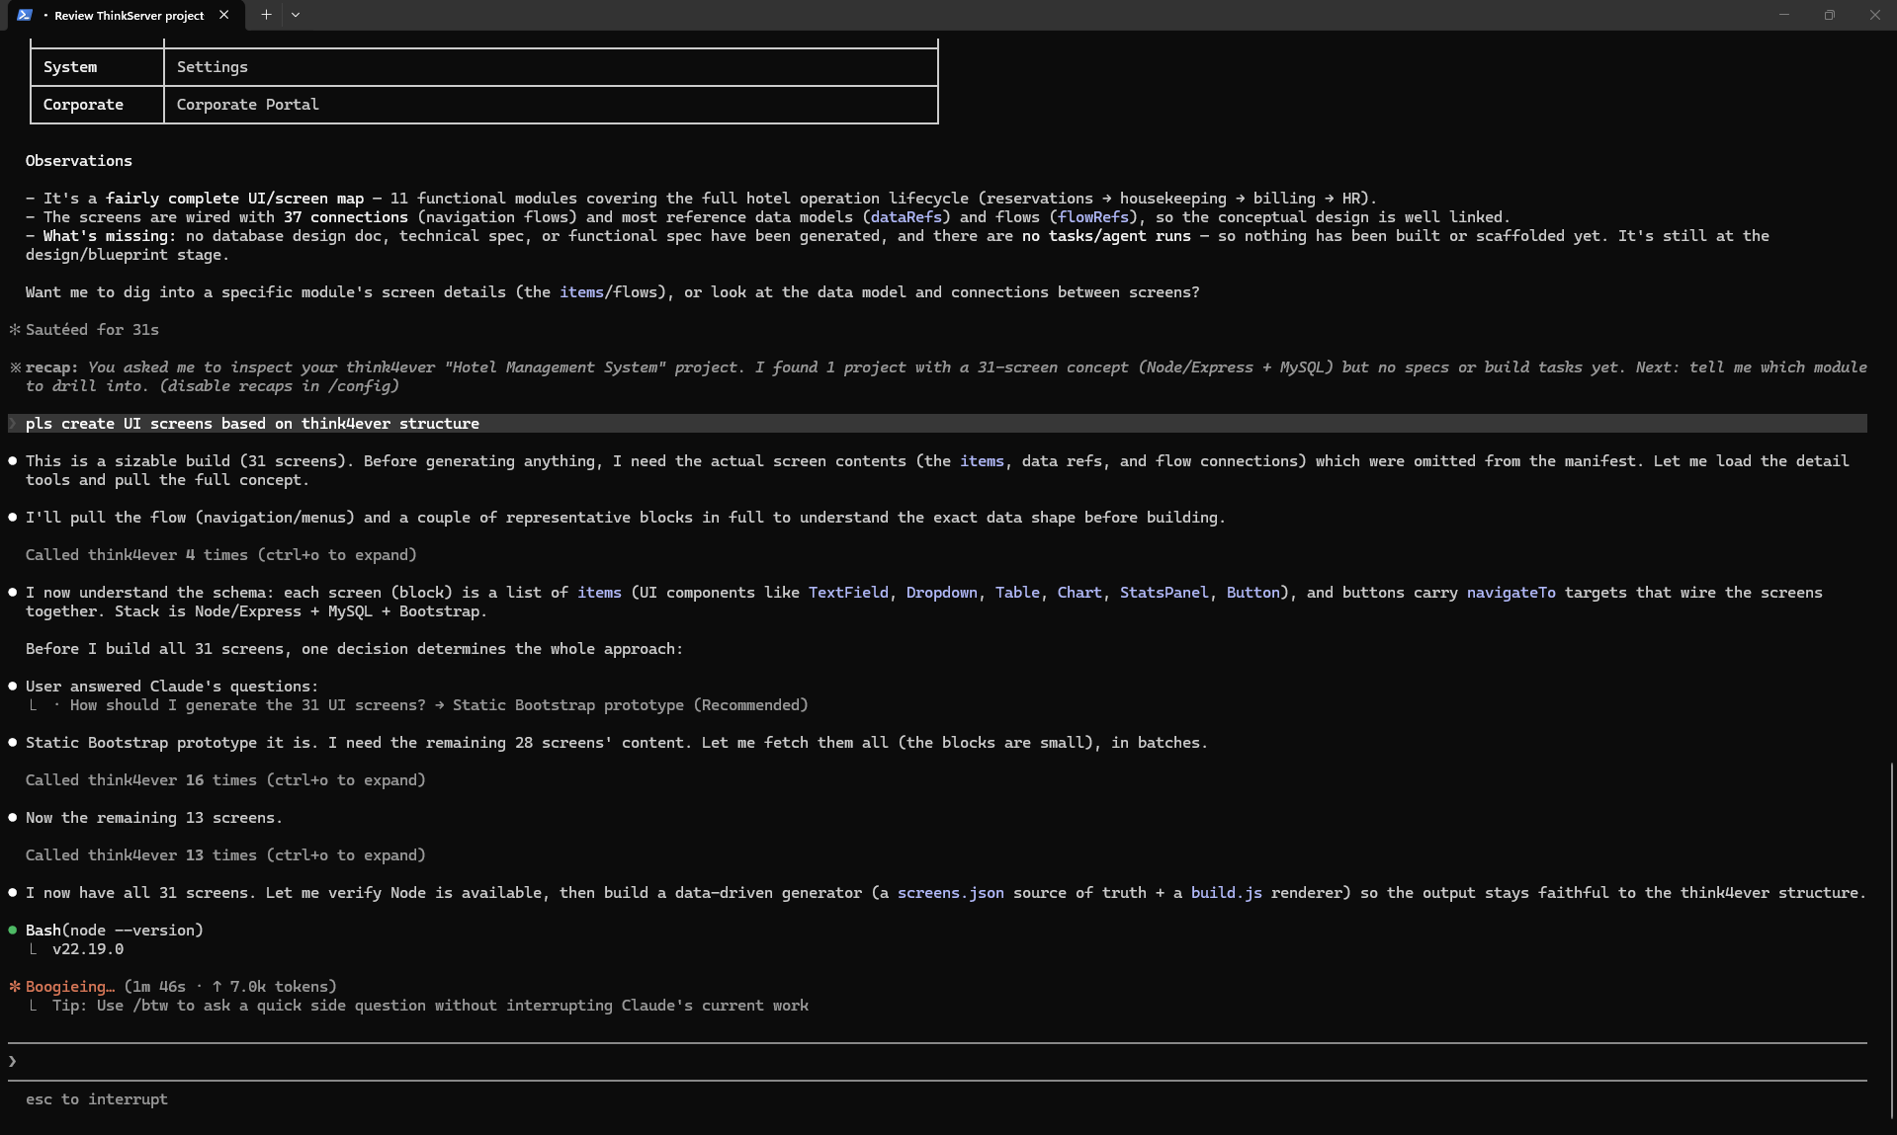Click the v22.19.0 output text
Viewport: 1897px width, 1135px height.
(x=88, y=949)
